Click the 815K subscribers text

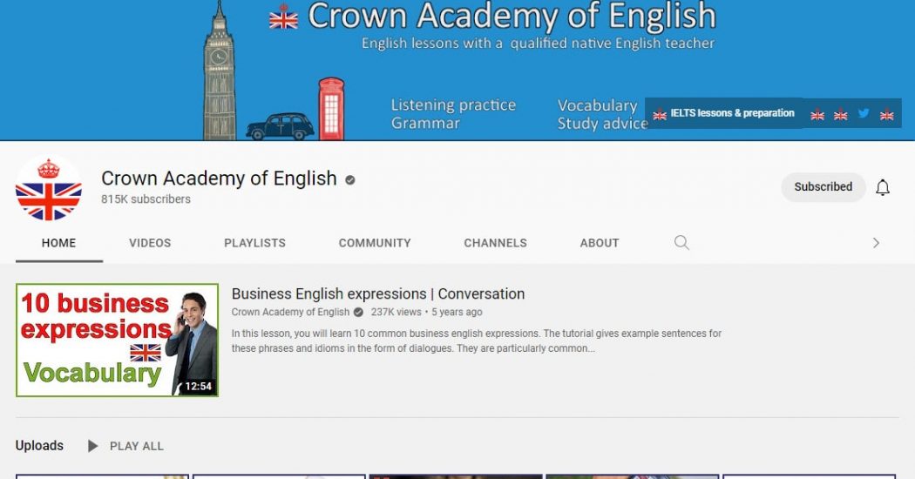(146, 199)
